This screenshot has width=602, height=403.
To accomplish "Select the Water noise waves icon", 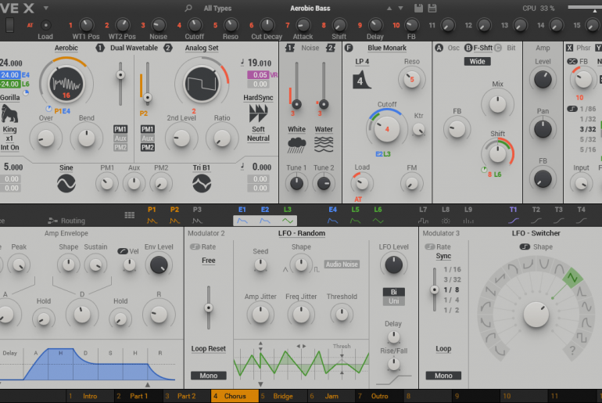I will tap(324, 145).
